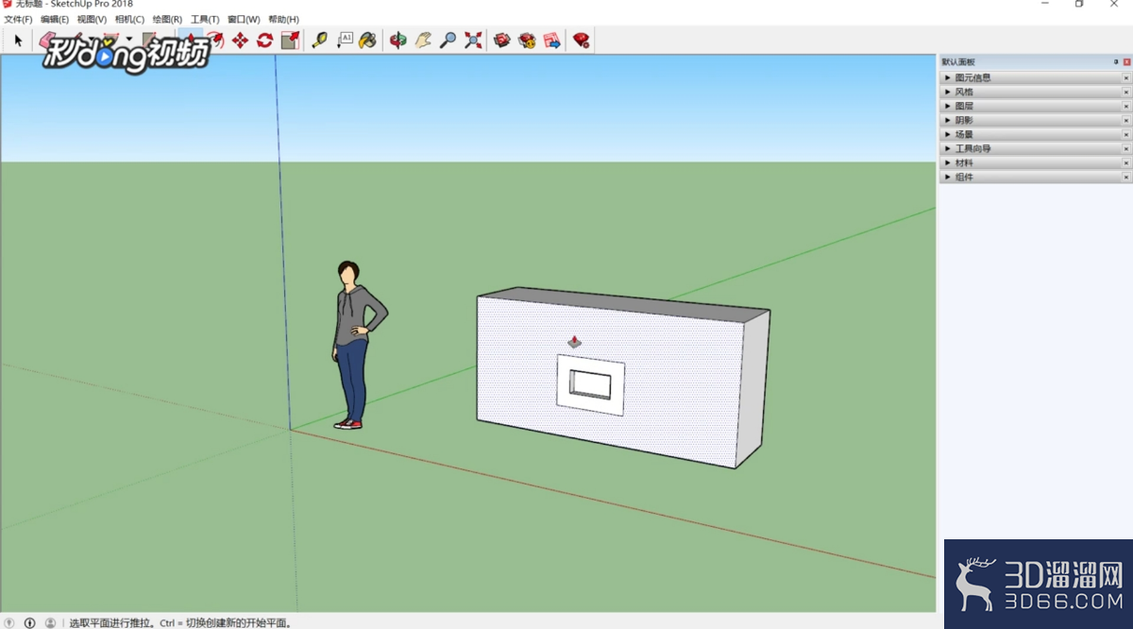Select the Zoom magnifier tool
1133x629 pixels.
[x=448, y=41]
